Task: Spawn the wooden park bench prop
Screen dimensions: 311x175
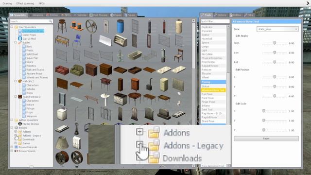Action: [62, 41]
